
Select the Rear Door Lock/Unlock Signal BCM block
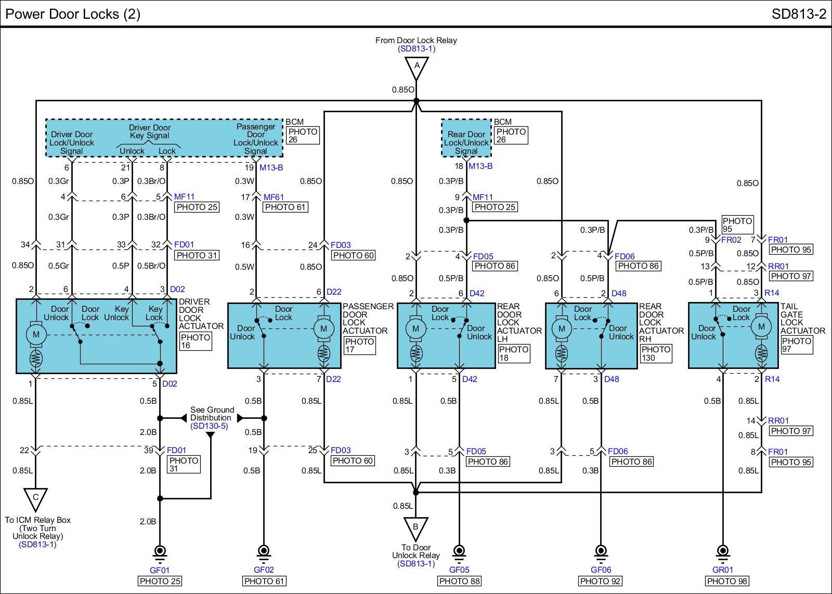click(x=466, y=138)
